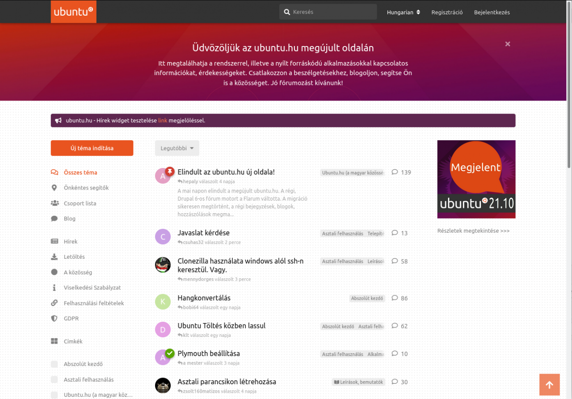The height and width of the screenshot is (399, 572).
Task: Click the Keresés search field
Action: [328, 12]
